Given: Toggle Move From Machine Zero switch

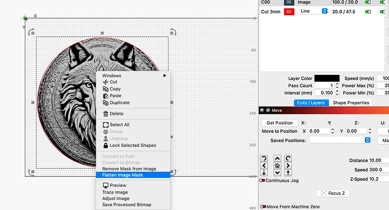Looking at the screenshot, I should point(263,207).
